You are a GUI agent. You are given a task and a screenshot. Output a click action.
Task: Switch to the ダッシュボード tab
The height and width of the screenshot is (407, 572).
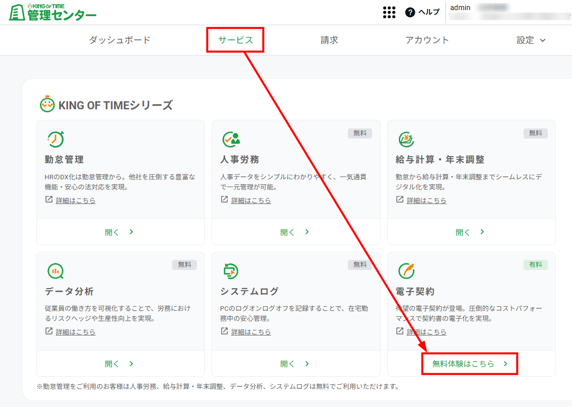click(120, 40)
